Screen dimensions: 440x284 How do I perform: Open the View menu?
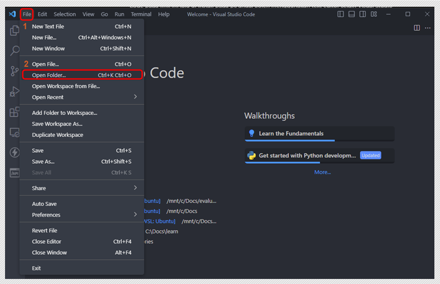tap(89, 14)
